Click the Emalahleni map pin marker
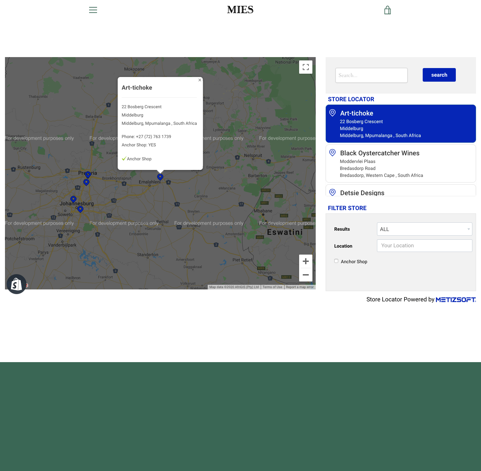 [160, 177]
